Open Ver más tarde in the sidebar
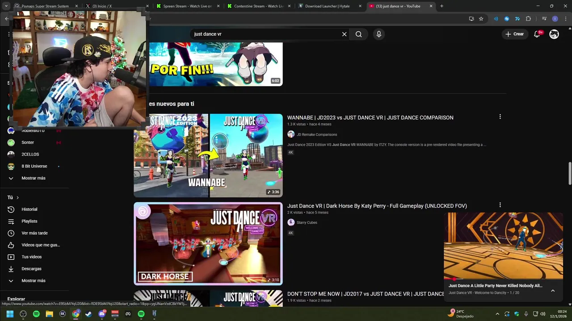The height and width of the screenshot is (321, 572). click(34, 233)
